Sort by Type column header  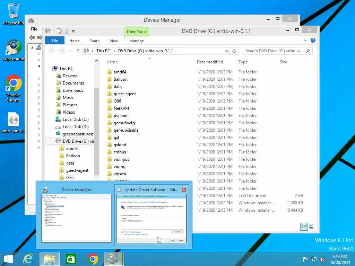(x=243, y=62)
